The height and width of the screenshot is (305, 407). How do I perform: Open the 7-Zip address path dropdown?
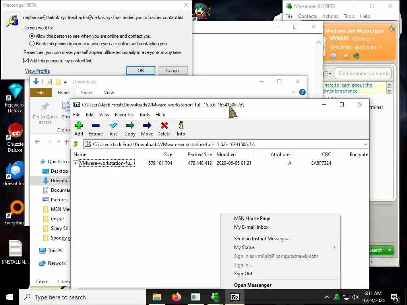click(366, 144)
